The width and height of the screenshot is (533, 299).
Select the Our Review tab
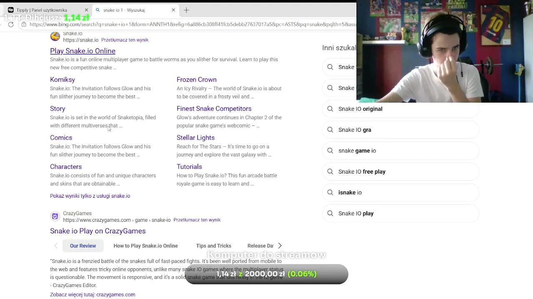[x=83, y=246]
